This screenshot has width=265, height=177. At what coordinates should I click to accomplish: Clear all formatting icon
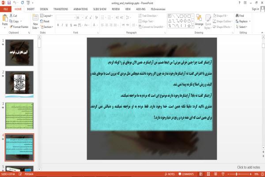96,18
